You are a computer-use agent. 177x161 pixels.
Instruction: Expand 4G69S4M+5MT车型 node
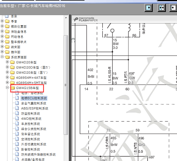[x=7, y=82]
